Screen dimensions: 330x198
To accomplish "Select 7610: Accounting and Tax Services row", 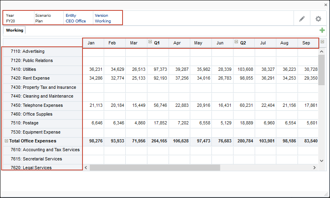I will point(42,150).
